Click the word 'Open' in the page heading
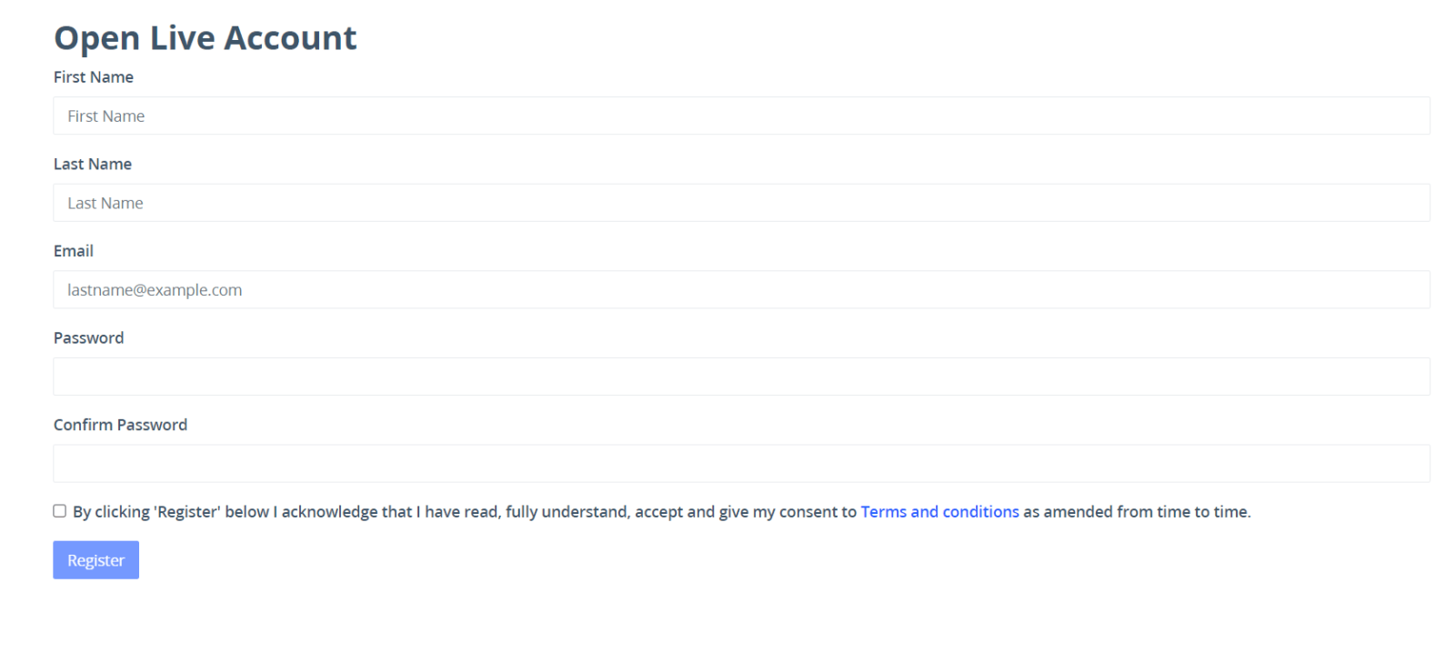 click(x=97, y=38)
